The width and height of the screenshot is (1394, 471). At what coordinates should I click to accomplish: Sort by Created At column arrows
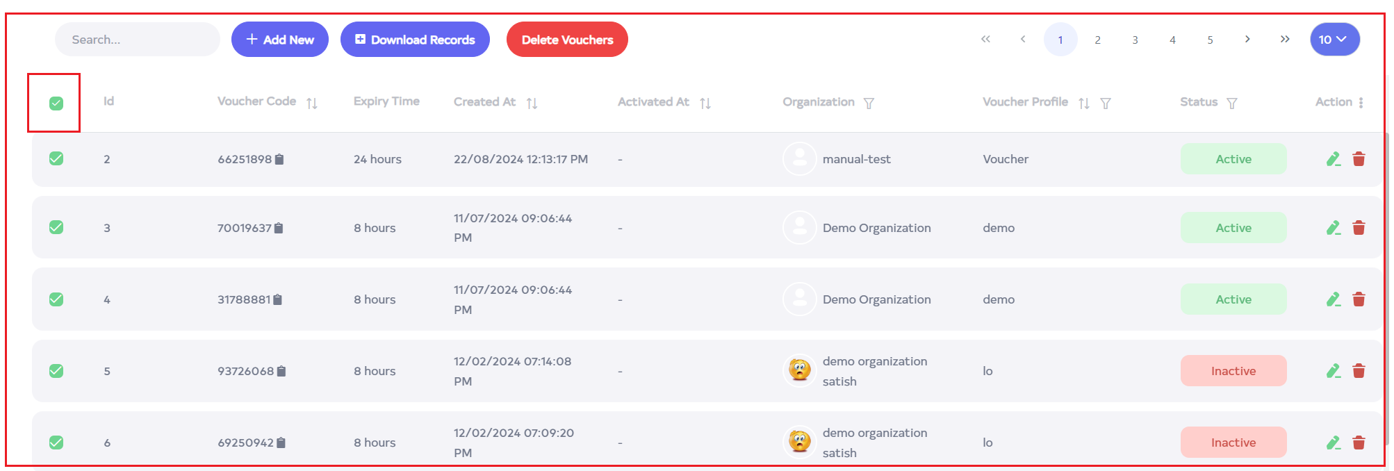point(532,103)
